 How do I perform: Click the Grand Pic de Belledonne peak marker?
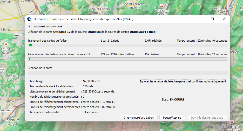(232, 122)
